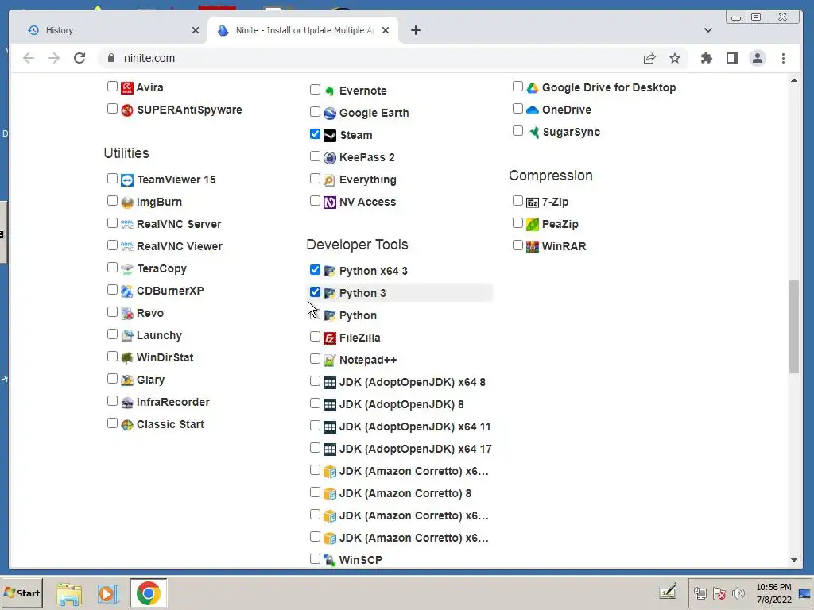
Task: Switch to the History tab
Action: tap(109, 30)
